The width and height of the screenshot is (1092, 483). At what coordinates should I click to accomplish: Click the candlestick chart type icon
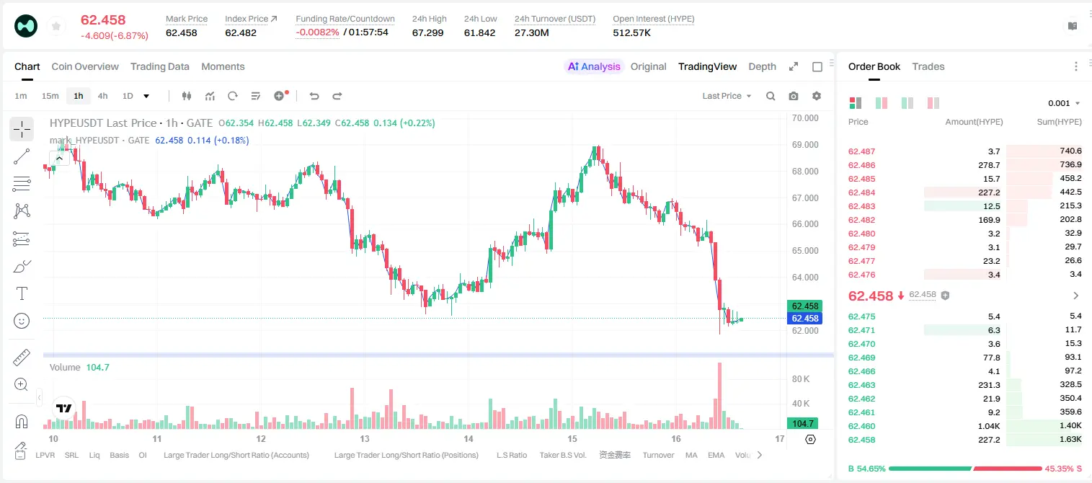[x=187, y=96]
